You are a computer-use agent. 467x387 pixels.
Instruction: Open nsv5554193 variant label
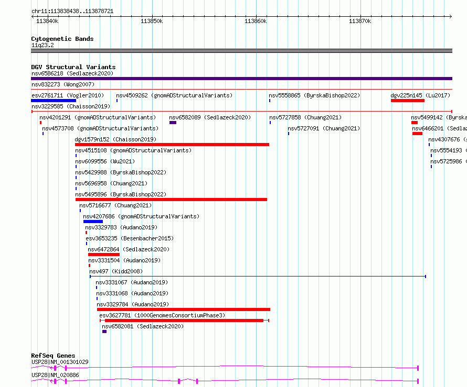pos(449,150)
